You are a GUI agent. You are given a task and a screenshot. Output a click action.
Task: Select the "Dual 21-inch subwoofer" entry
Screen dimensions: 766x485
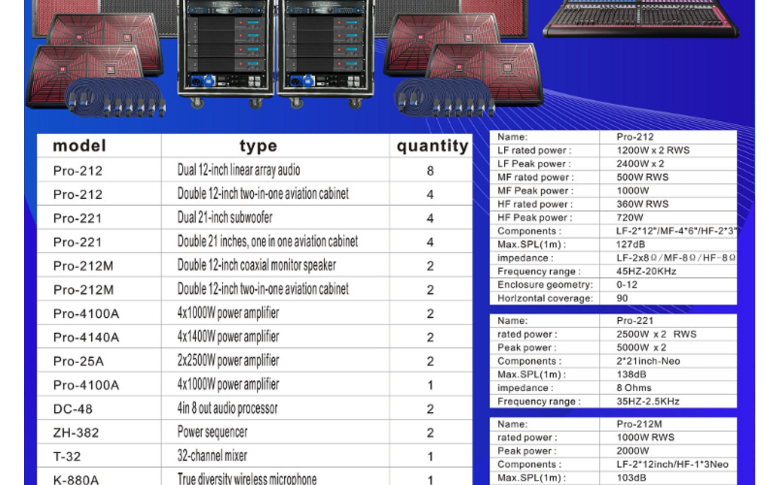[x=224, y=218]
